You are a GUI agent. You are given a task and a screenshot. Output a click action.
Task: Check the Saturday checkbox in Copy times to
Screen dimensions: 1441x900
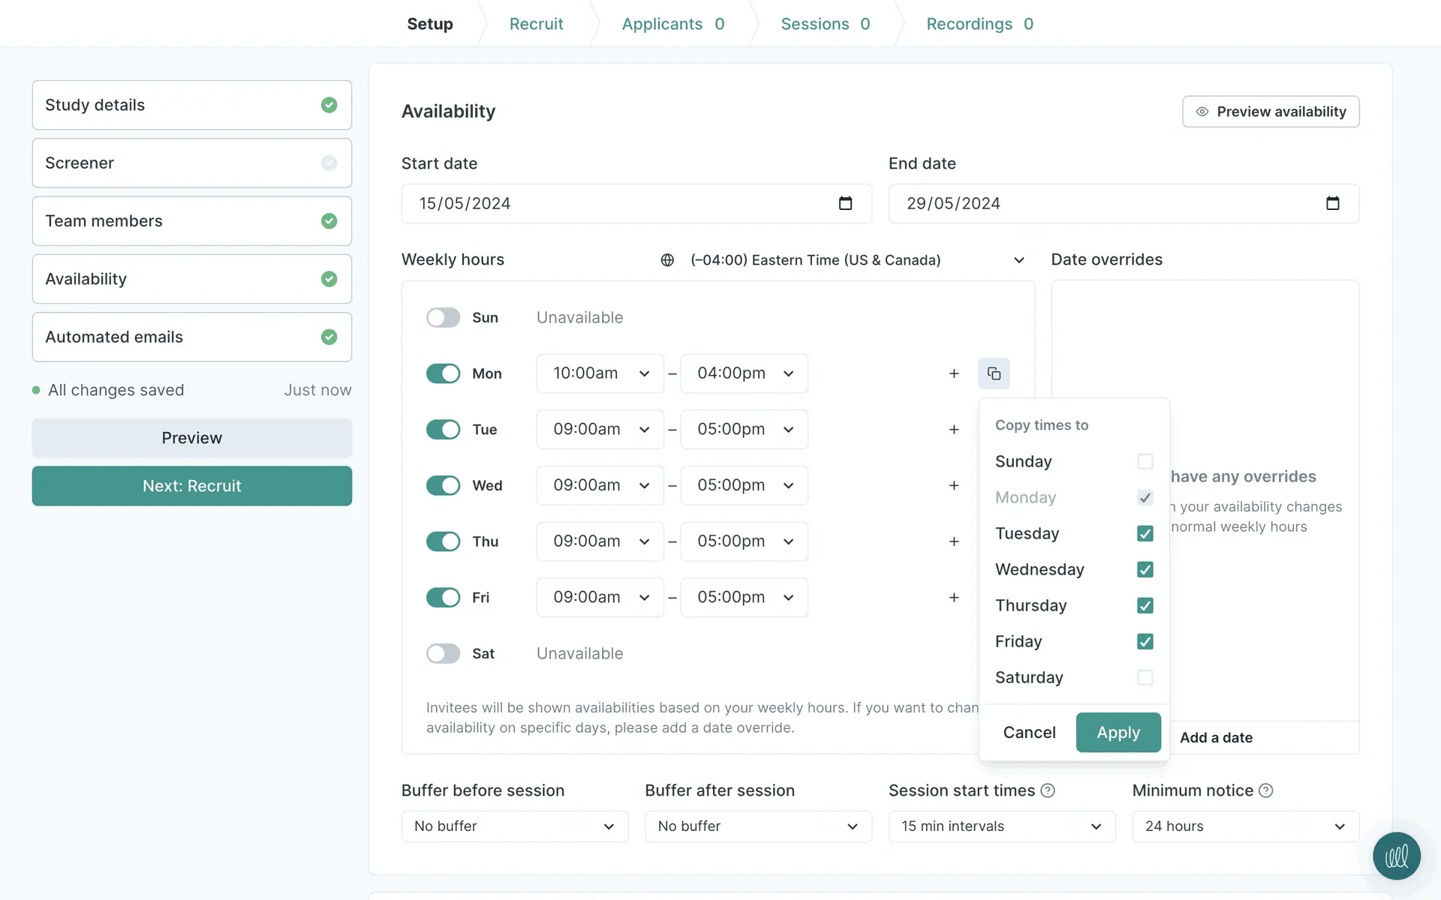(x=1145, y=677)
